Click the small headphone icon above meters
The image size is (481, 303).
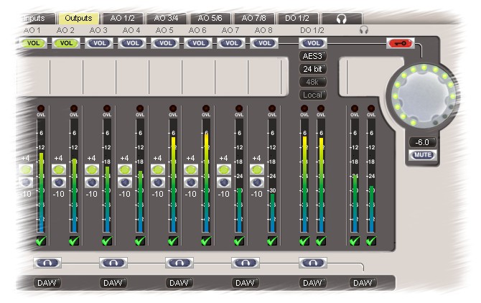364,29
